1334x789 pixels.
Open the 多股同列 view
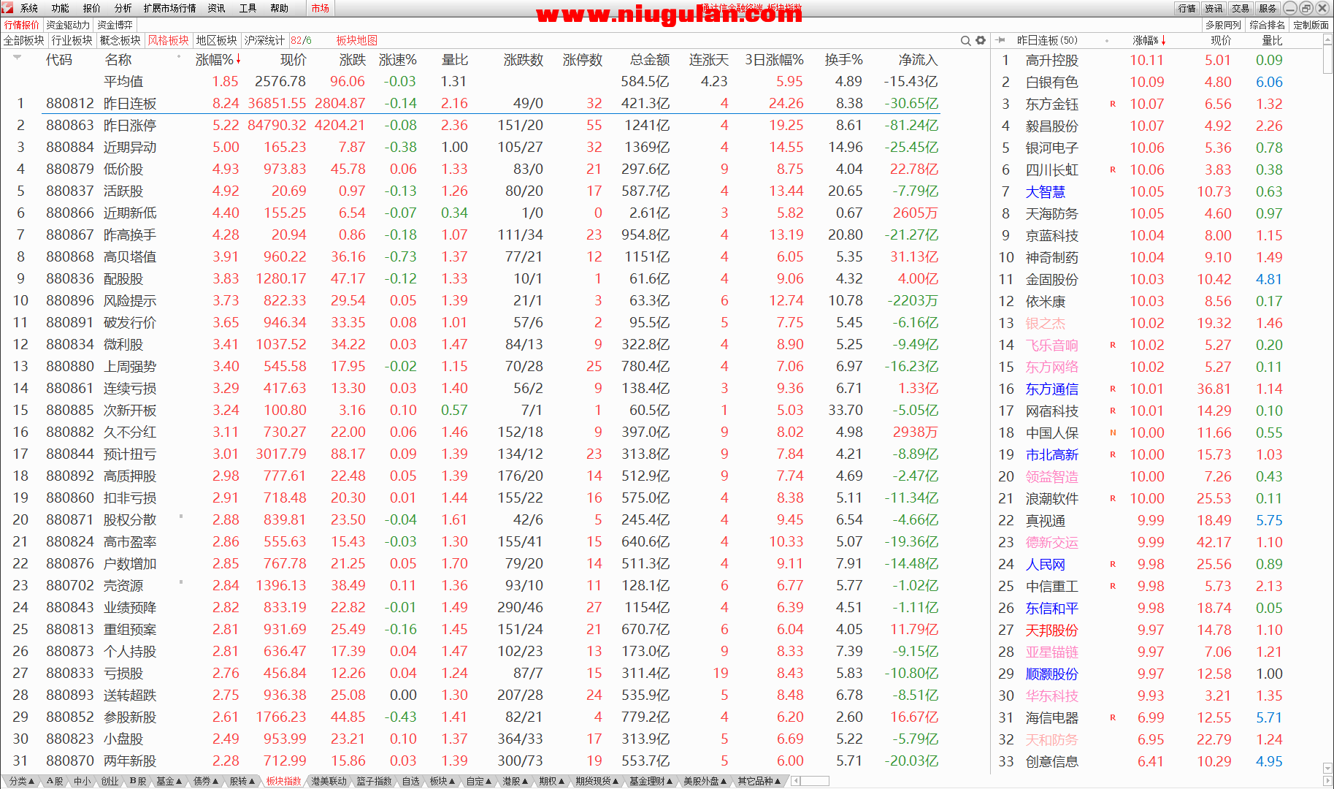(x=1223, y=25)
